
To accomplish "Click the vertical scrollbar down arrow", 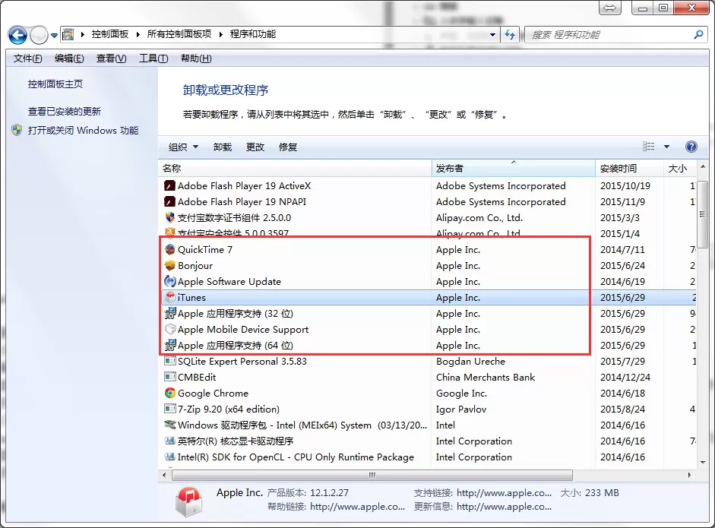I will pyautogui.click(x=703, y=463).
